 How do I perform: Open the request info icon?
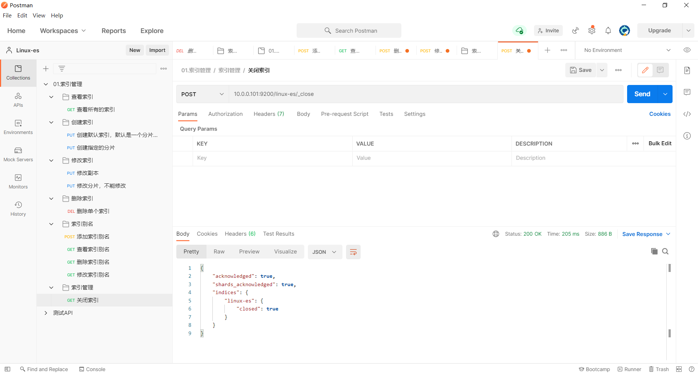(x=687, y=136)
